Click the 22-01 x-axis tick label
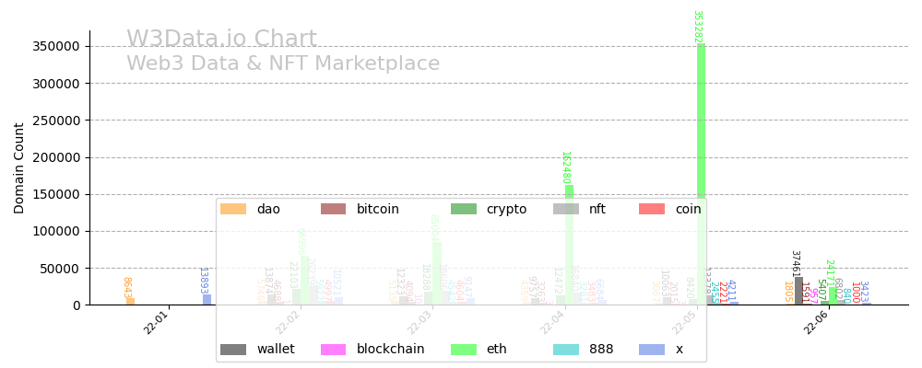The image size is (922, 368). coord(156,323)
